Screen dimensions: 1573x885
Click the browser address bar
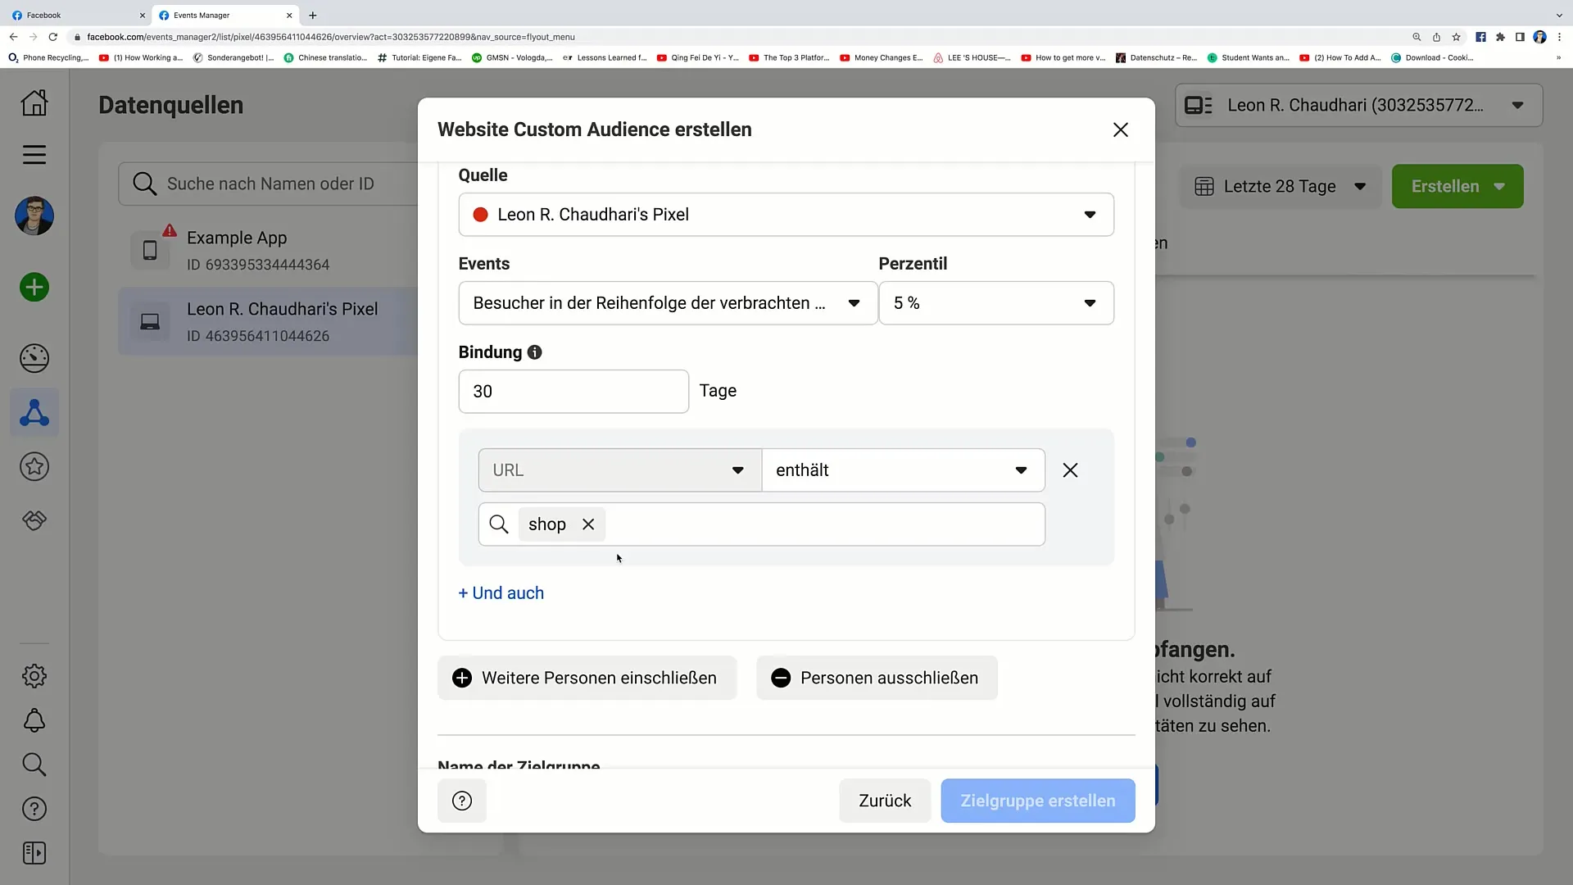737,37
